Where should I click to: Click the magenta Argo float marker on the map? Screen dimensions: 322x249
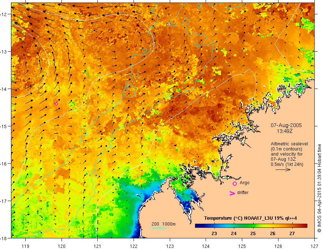coord(56,104)
